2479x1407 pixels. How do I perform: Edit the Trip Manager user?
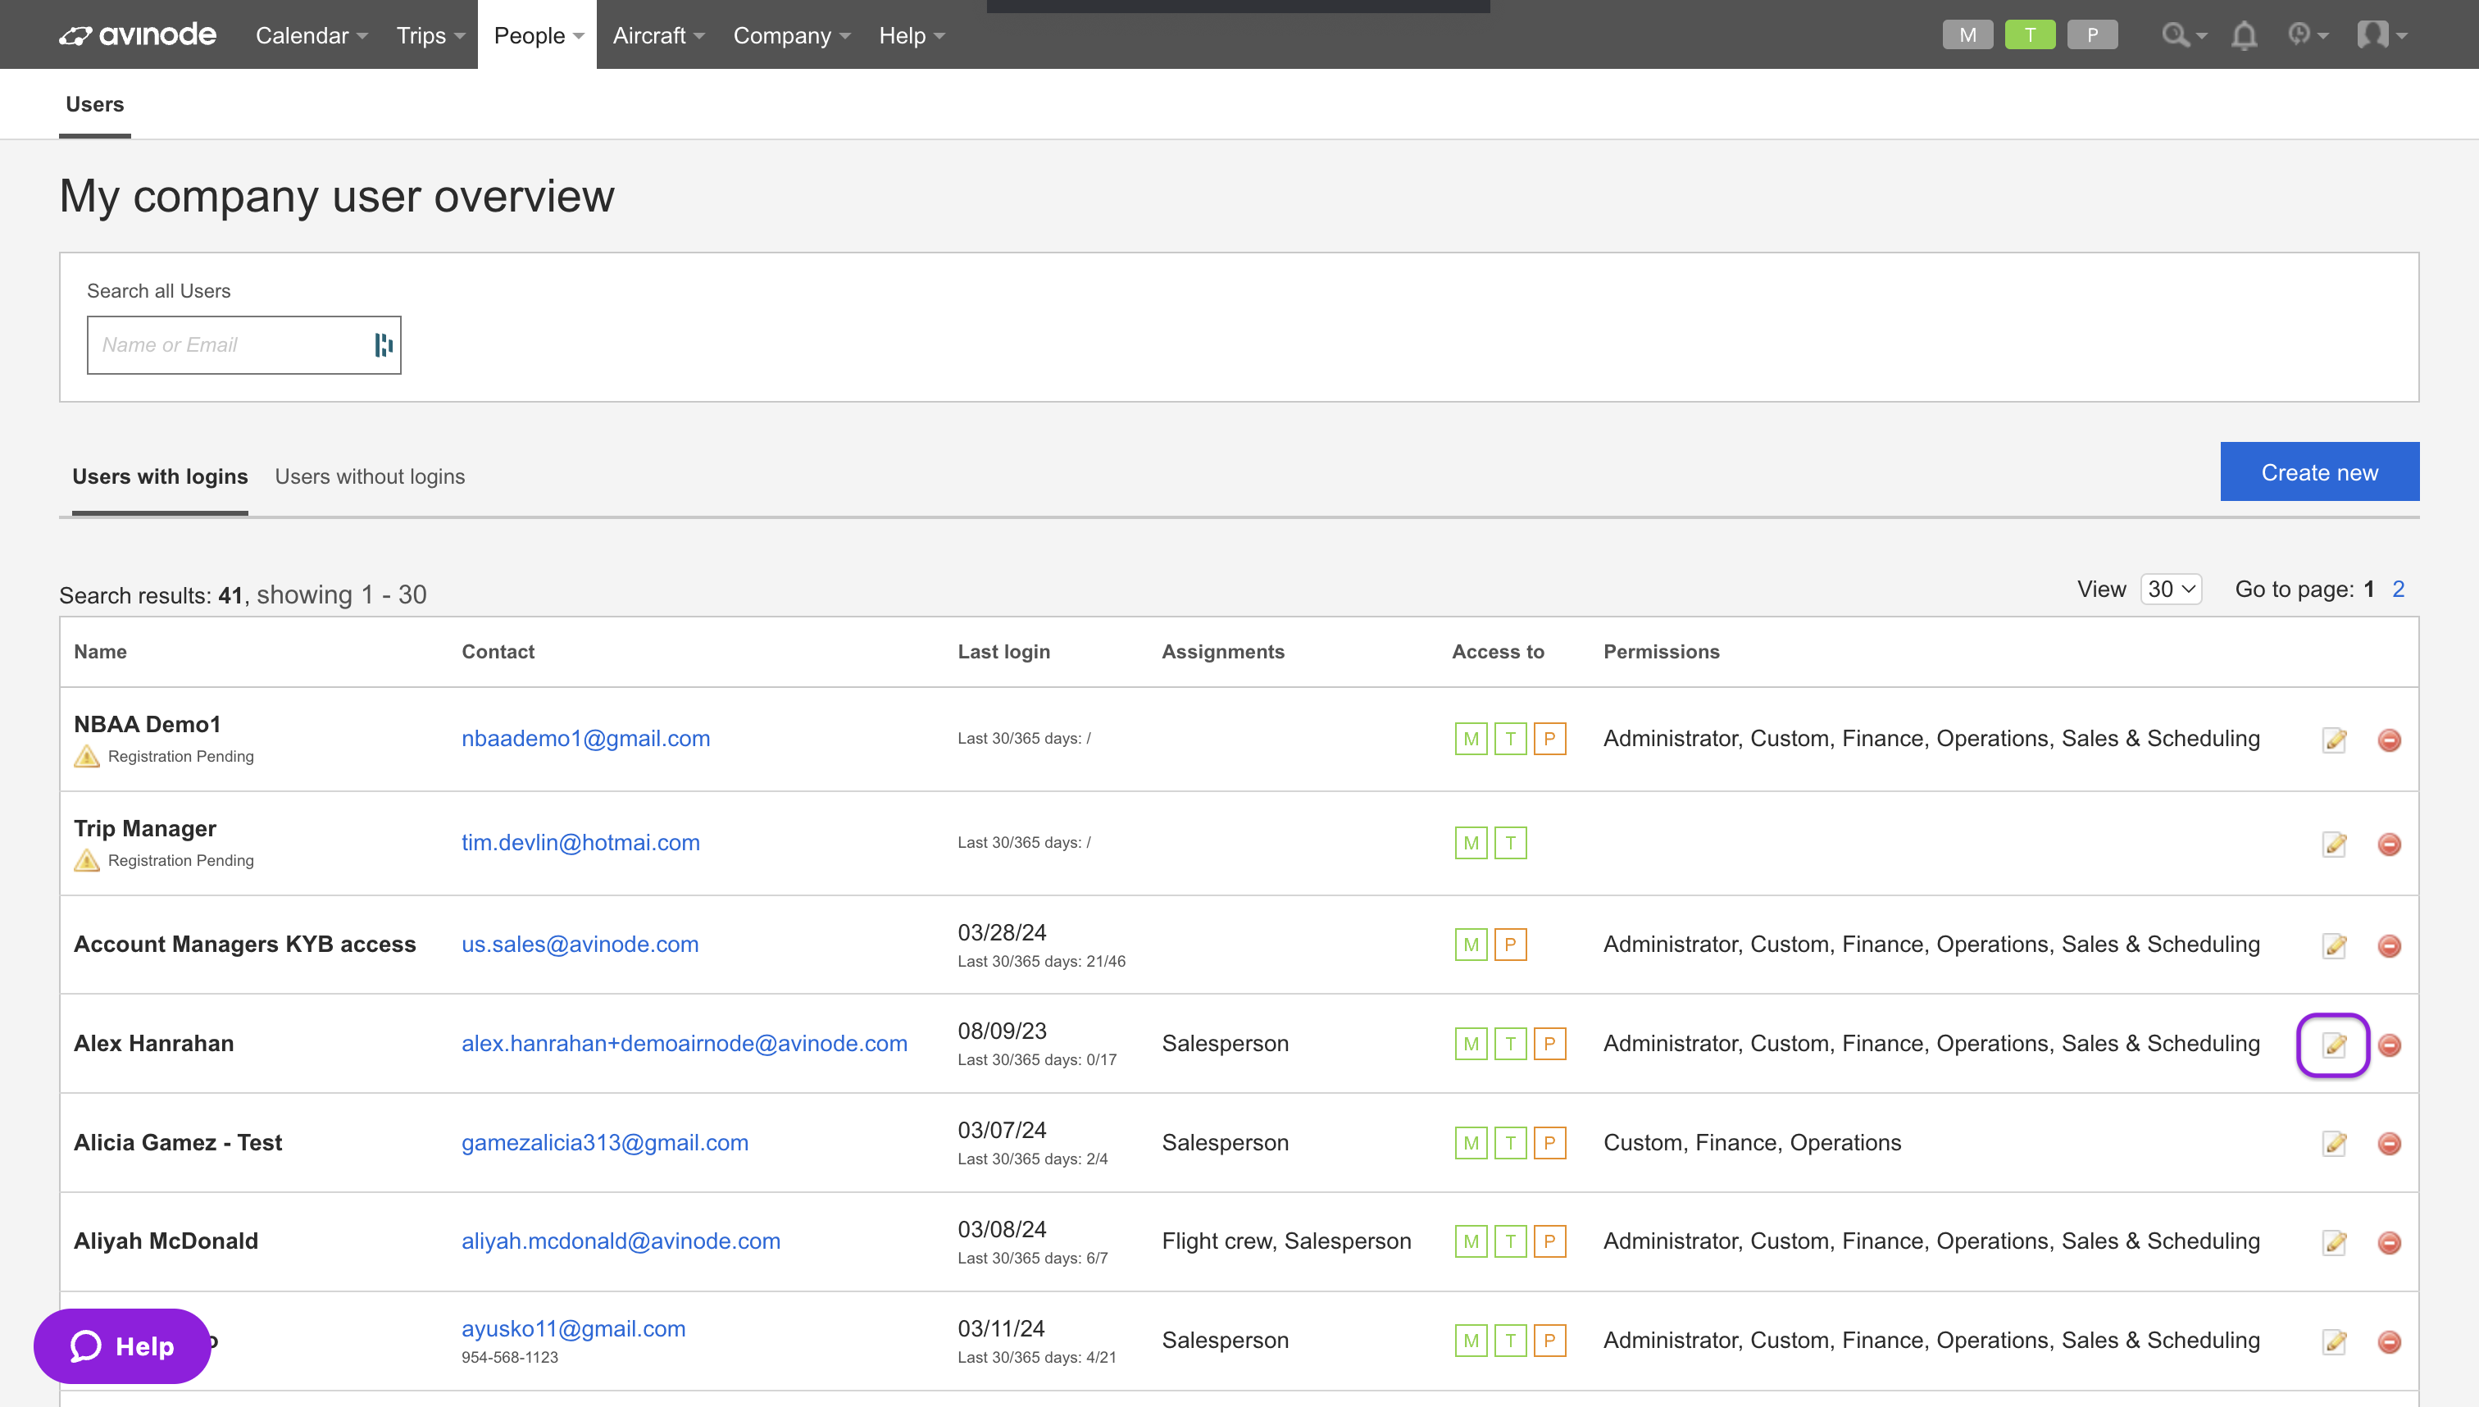tap(2334, 845)
